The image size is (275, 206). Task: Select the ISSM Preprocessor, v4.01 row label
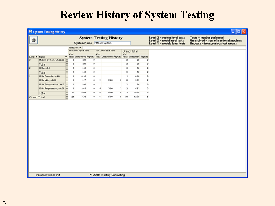pyautogui.click(x=52, y=89)
